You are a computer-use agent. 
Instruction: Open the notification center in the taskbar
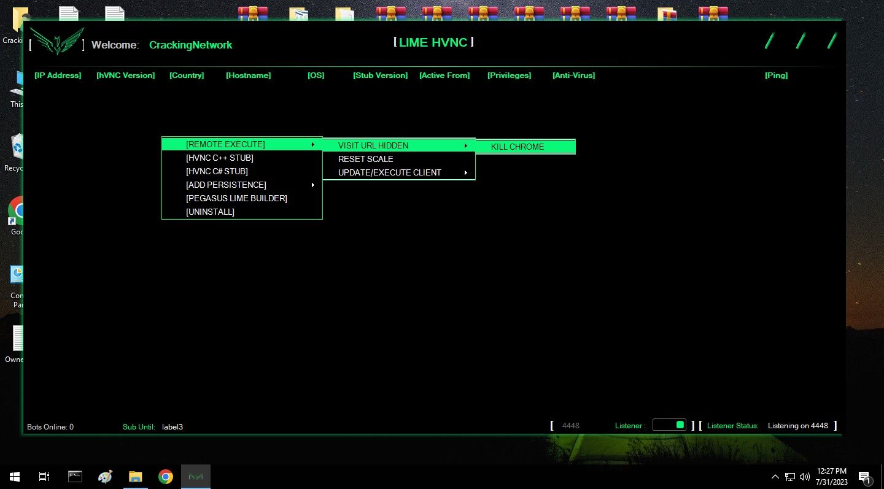point(864,477)
